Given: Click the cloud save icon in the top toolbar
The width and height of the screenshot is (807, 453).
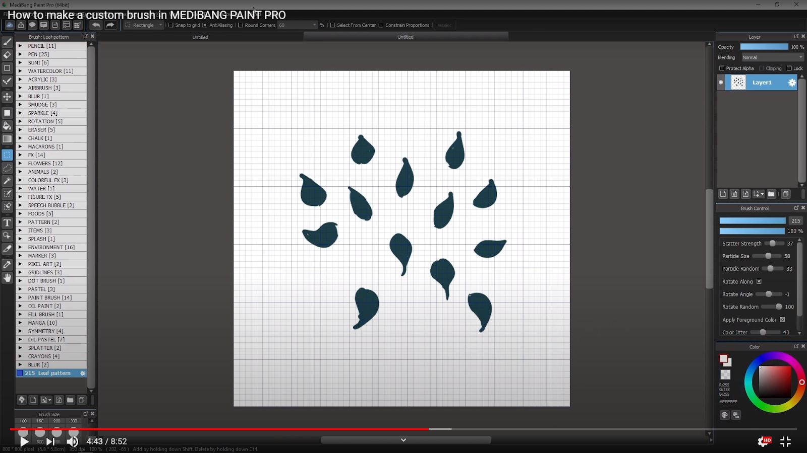Looking at the screenshot, I should click(x=10, y=25).
